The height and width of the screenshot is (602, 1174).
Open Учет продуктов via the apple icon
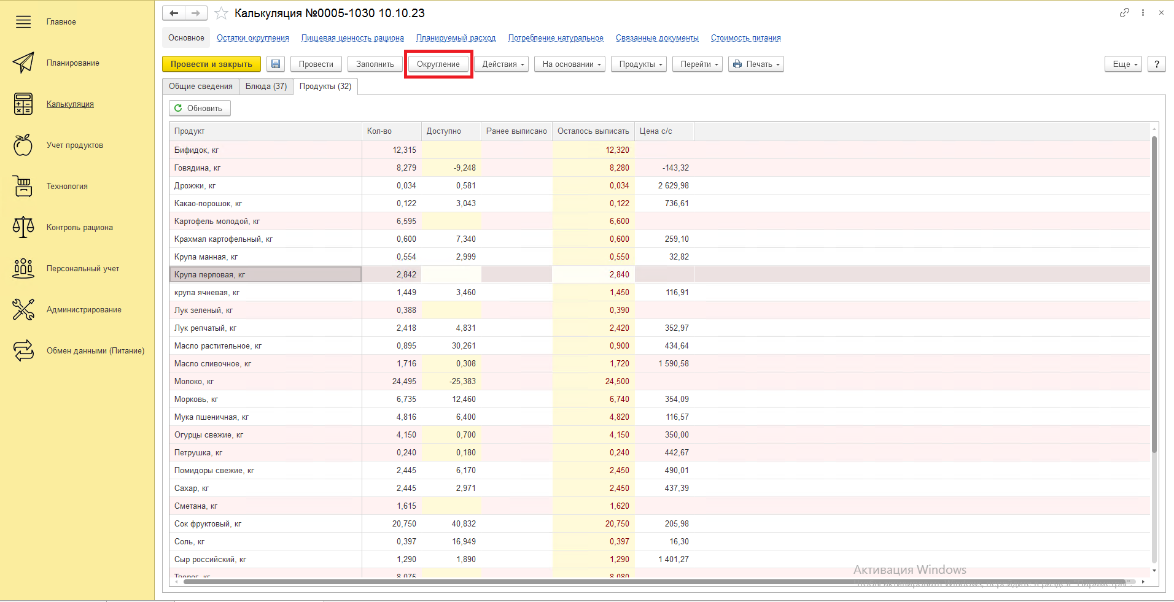(23, 145)
